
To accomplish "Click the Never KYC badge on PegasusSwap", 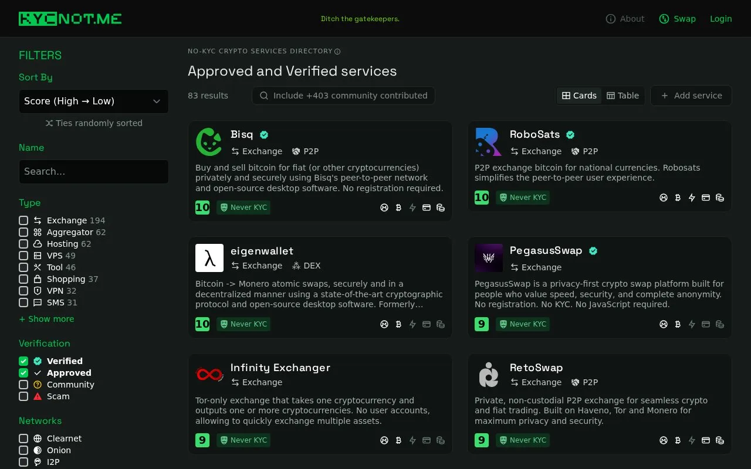I will 523,324.
